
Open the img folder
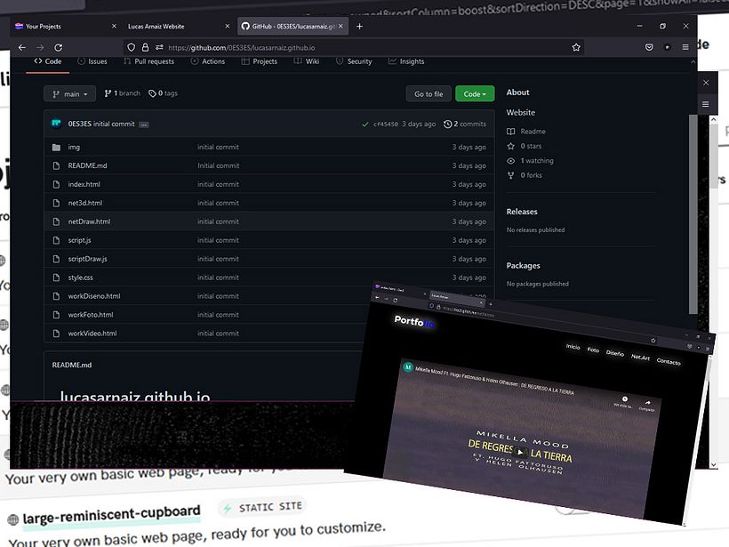[74, 147]
